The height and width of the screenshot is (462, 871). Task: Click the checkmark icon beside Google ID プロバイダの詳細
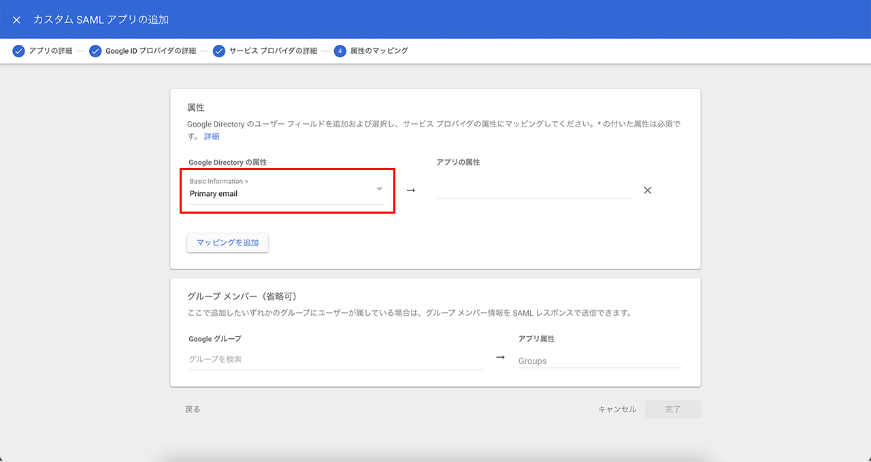95,51
